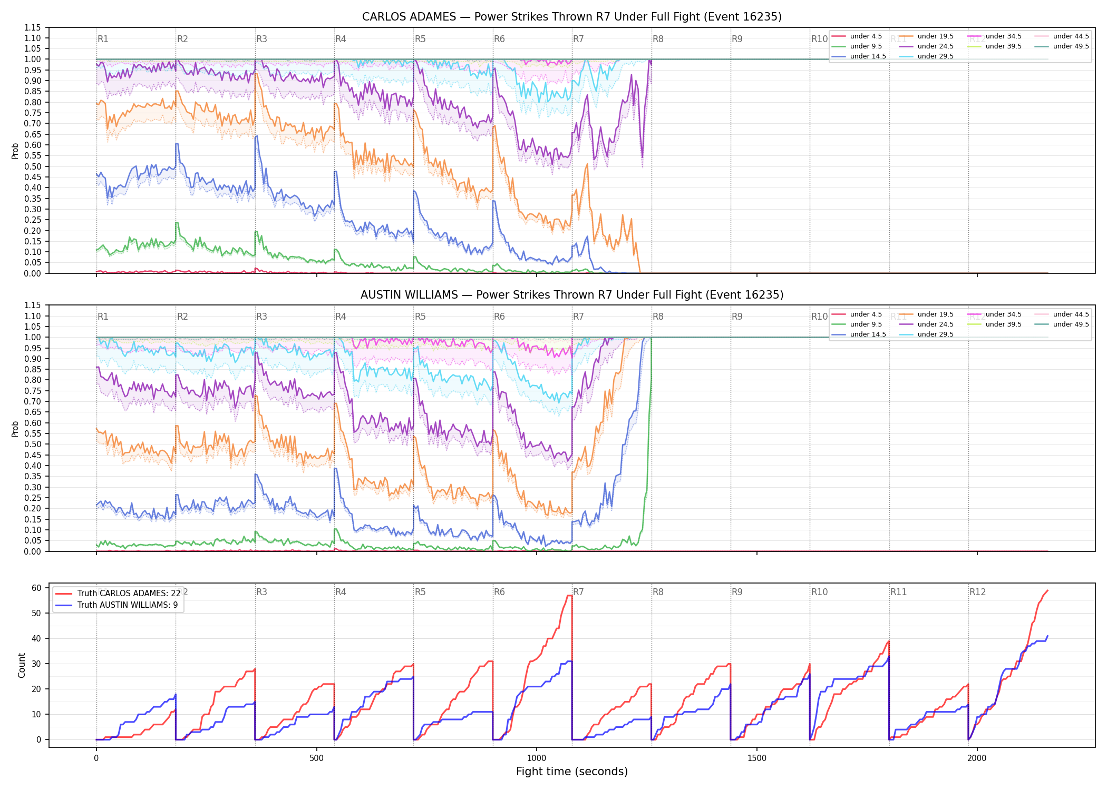Click the 'Fight time (seconds)' axis label
The image size is (1107, 790).
coord(572,772)
